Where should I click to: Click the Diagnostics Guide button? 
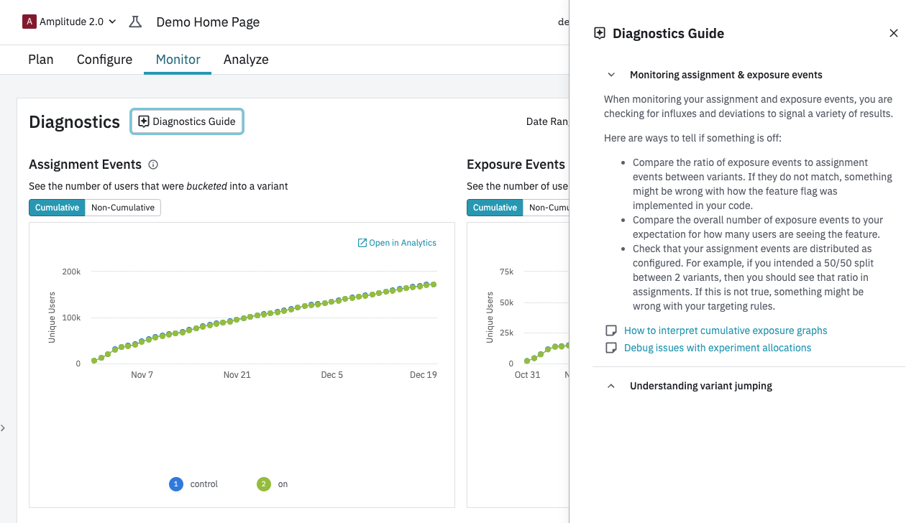tap(187, 121)
